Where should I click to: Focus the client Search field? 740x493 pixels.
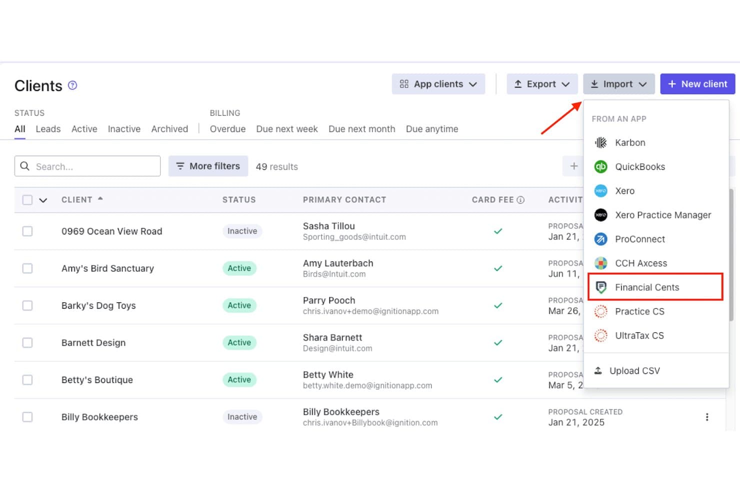pos(87,166)
